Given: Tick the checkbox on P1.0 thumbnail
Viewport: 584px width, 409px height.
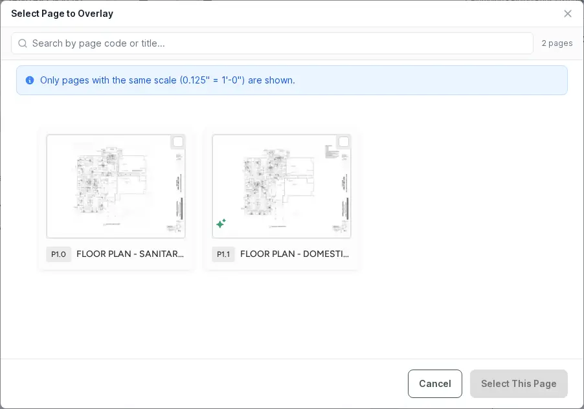Looking at the screenshot, I should [x=178, y=142].
